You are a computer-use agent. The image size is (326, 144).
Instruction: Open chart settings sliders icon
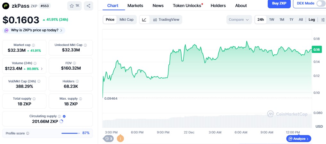pos(322,19)
